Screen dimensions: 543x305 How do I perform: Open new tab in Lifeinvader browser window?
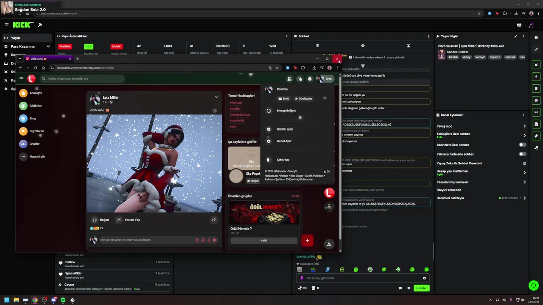coord(77,59)
